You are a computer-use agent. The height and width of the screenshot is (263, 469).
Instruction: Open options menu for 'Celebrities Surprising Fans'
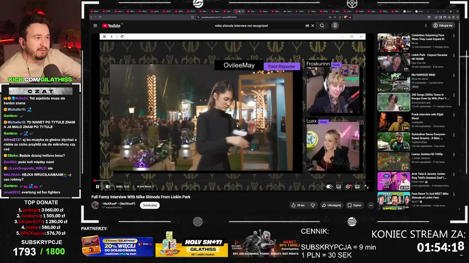pyautogui.click(x=454, y=36)
